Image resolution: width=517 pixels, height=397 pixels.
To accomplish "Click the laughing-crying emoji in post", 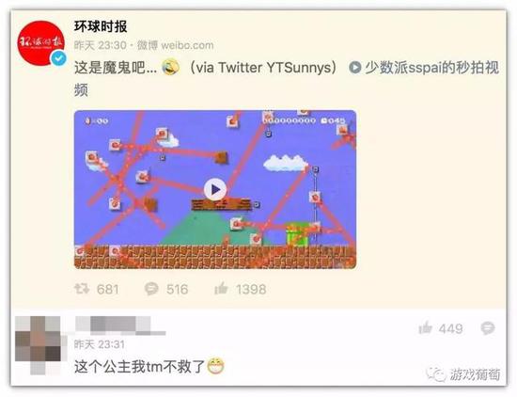I will (170, 67).
